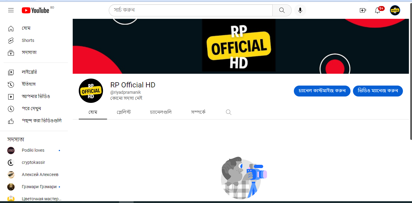
Task: Select the হোম channel tab
Action: (x=93, y=112)
